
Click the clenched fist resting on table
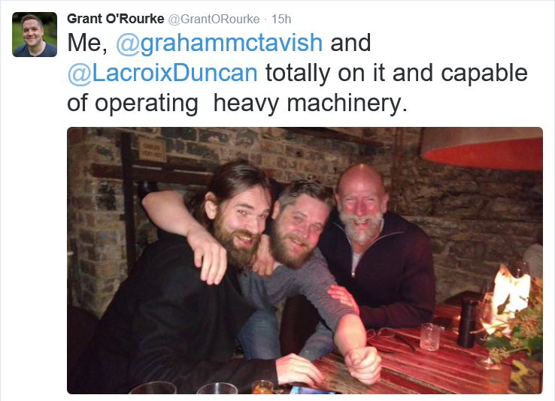[x=363, y=364]
